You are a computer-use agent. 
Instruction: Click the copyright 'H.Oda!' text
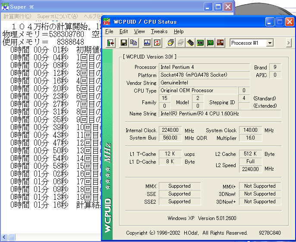192,233
